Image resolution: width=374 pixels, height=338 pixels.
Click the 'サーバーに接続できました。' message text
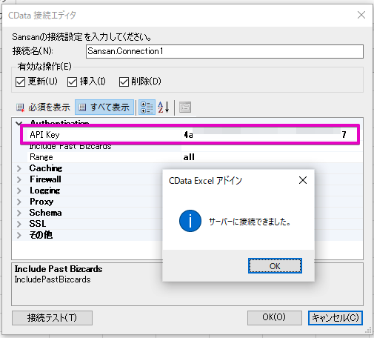(x=250, y=222)
